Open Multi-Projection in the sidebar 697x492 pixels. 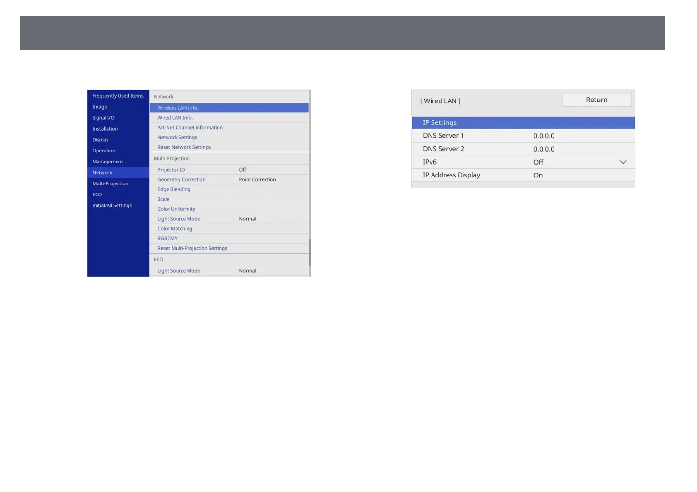[118, 183]
